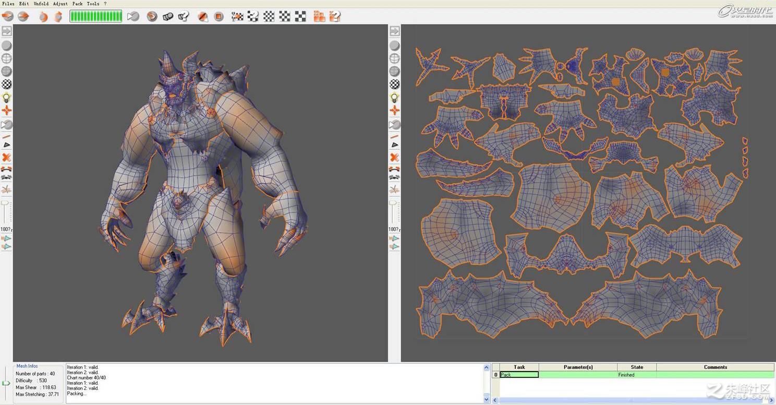The image size is (776, 405).
Task: Select the coarse checker pattern icon
Action: click(300, 17)
